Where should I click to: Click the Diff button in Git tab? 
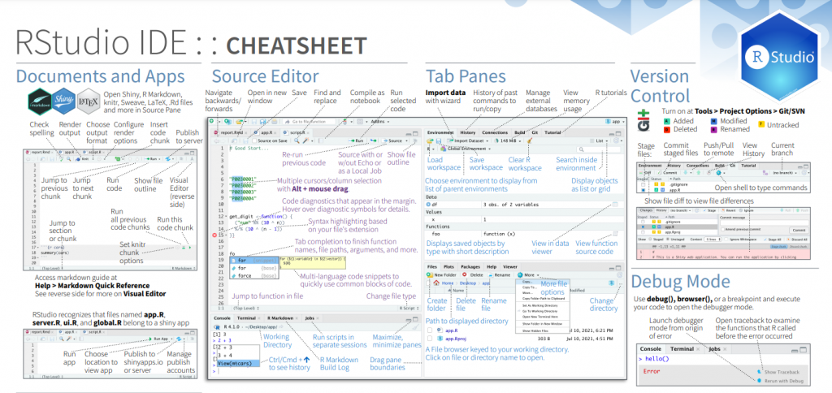point(645,173)
